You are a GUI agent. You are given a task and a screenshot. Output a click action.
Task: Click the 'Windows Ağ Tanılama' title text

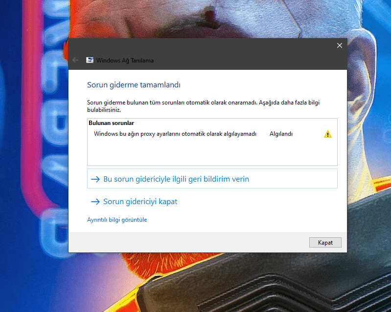(x=125, y=61)
